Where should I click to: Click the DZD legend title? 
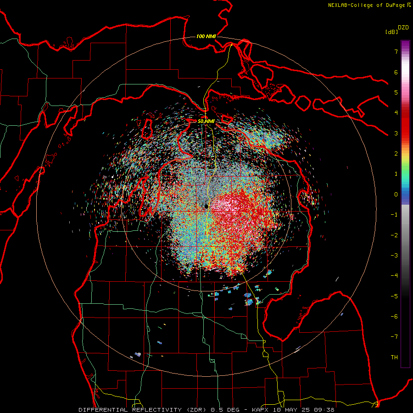click(403, 28)
